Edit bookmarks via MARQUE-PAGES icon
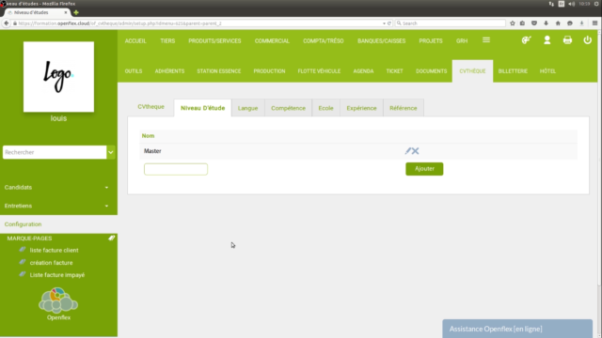The height and width of the screenshot is (338, 602). pos(111,238)
